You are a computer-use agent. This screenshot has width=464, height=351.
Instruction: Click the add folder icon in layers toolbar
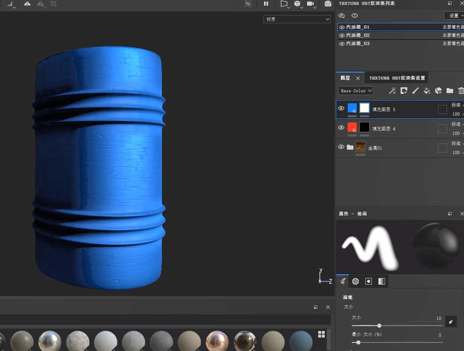(x=450, y=91)
